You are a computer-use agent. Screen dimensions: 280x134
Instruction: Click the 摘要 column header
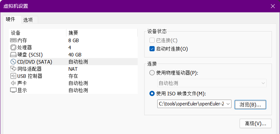point(73,33)
